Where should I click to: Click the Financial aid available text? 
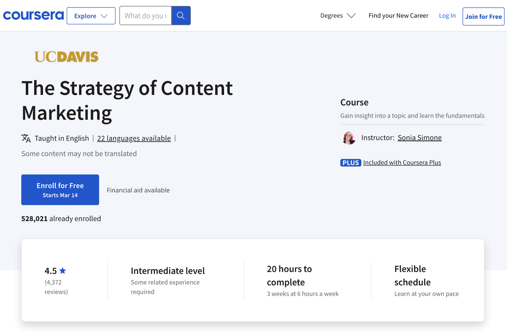(x=138, y=190)
